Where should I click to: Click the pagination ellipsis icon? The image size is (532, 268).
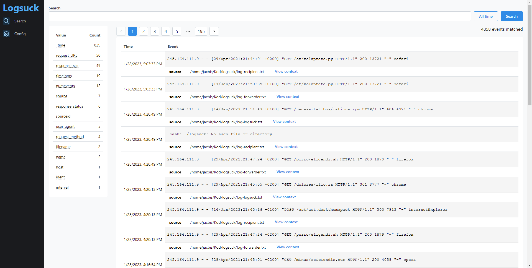click(188, 31)
